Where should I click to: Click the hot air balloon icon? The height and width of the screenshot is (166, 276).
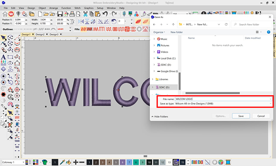tap(18, 14)
